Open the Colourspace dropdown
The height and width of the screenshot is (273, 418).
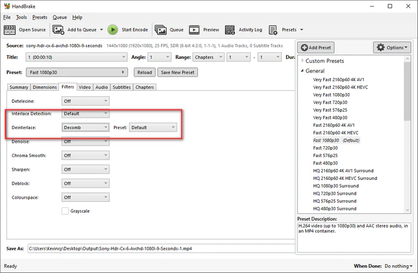(x=85, y=197)
